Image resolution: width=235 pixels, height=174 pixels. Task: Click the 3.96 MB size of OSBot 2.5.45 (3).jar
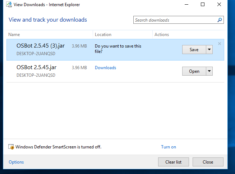coord(79,46)
